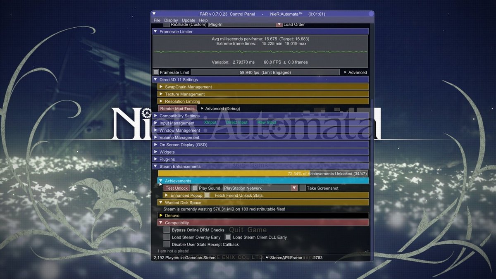The image size is (496, 279).
Task: Click the collapse triangle on the title bar
Action: tap(154, 14)
